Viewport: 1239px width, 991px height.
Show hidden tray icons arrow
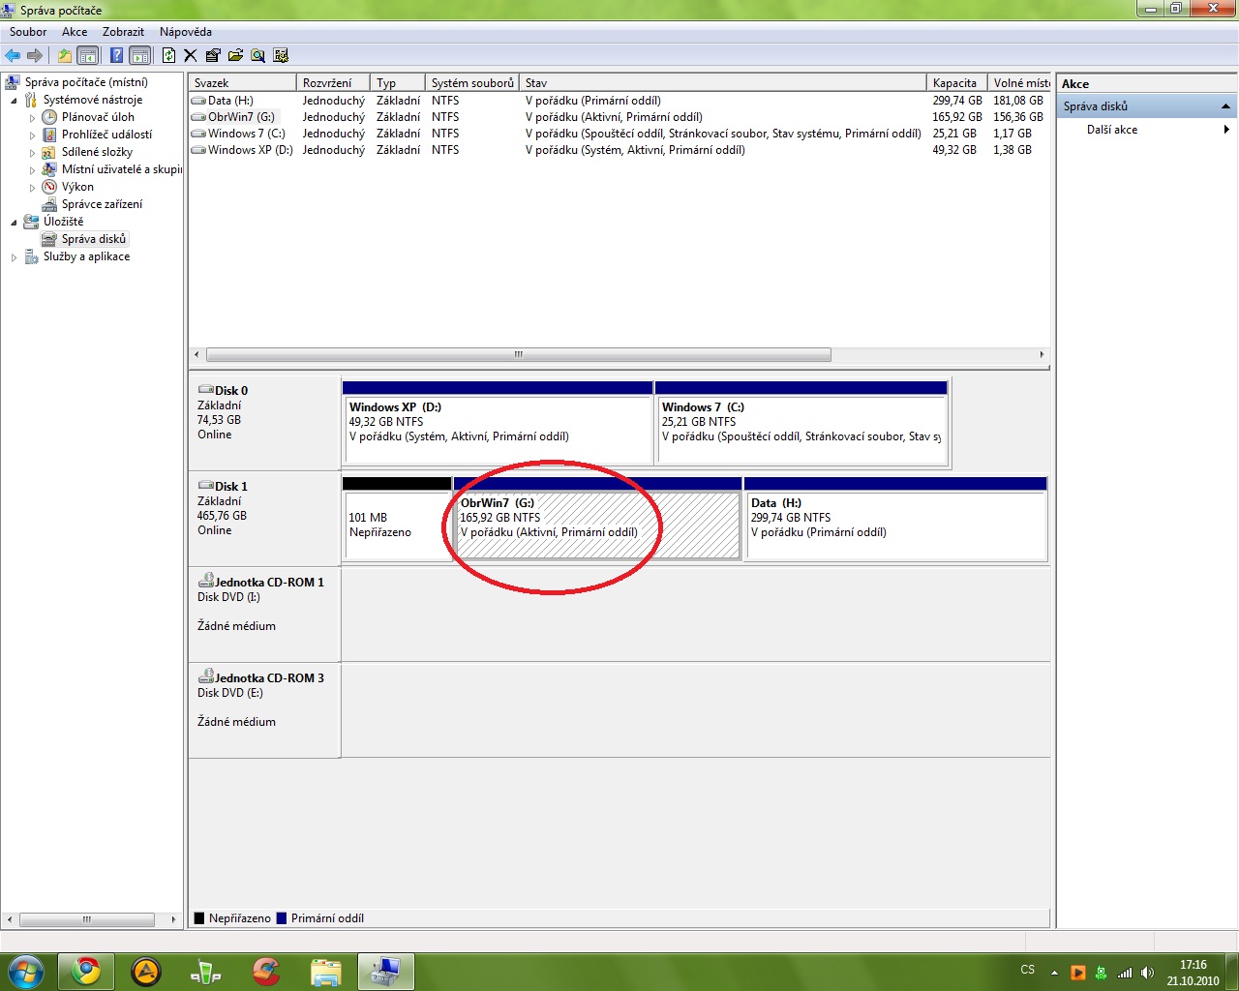(x=1054, y=973)
